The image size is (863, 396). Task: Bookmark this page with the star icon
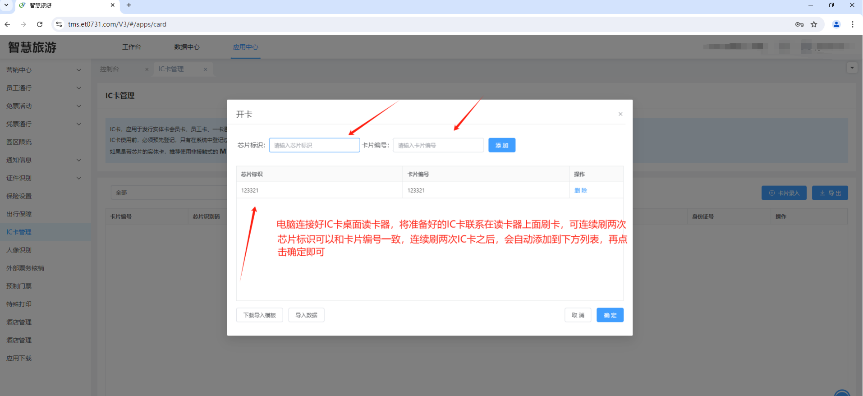coord(814,24)
